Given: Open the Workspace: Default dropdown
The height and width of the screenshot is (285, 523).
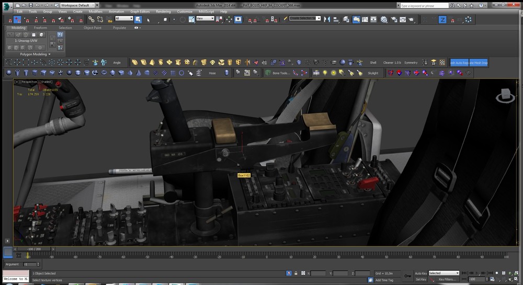Looking at the screenshot, I should pyautogui.click(x=78, y=5).
